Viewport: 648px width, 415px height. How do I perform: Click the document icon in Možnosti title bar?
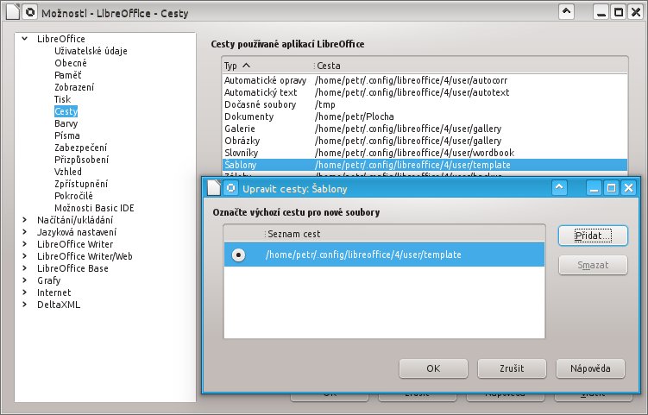click(12, 12)
